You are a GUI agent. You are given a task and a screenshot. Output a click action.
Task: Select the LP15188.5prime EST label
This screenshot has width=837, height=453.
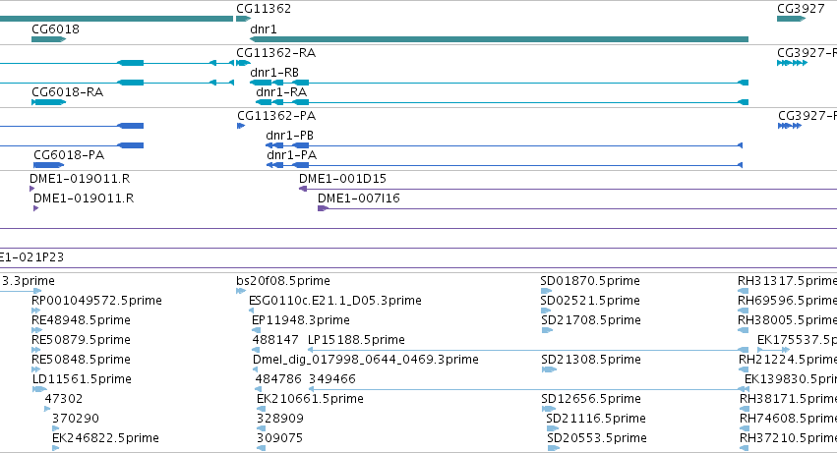356,340
